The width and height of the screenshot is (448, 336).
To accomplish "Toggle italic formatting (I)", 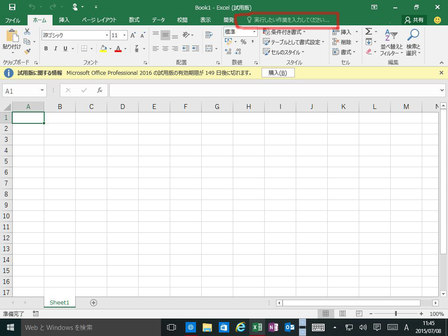I will (x=56, y=49).
